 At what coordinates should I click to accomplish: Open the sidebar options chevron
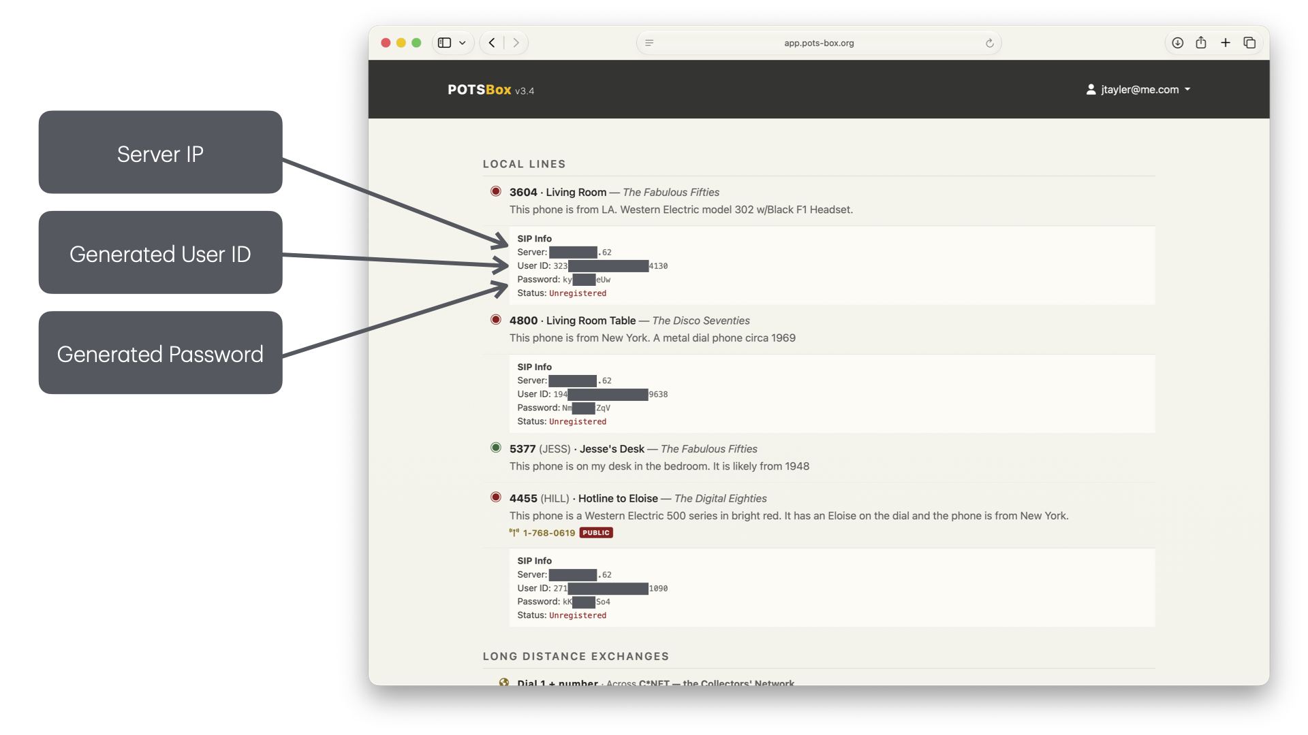463,43
